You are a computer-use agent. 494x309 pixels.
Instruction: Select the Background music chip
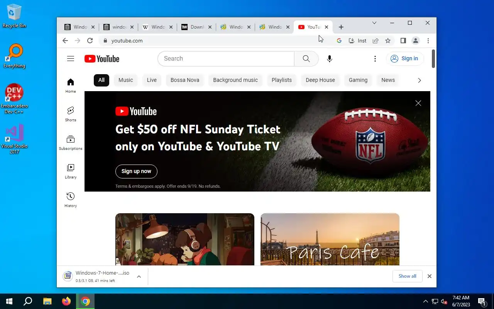[x=235, y=80]
